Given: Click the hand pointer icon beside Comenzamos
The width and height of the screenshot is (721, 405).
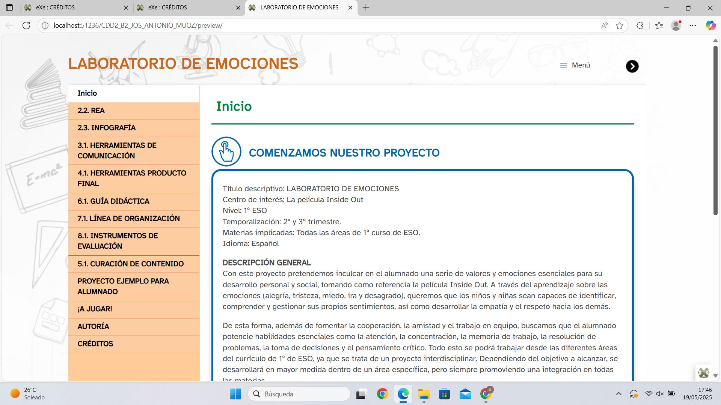Looking at the screenshot, I should pyautogui.click(x=226, y=151).
